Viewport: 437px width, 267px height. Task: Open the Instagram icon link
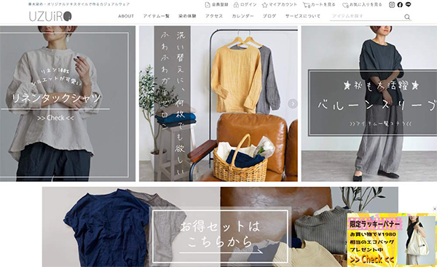(x=392, y=5)
